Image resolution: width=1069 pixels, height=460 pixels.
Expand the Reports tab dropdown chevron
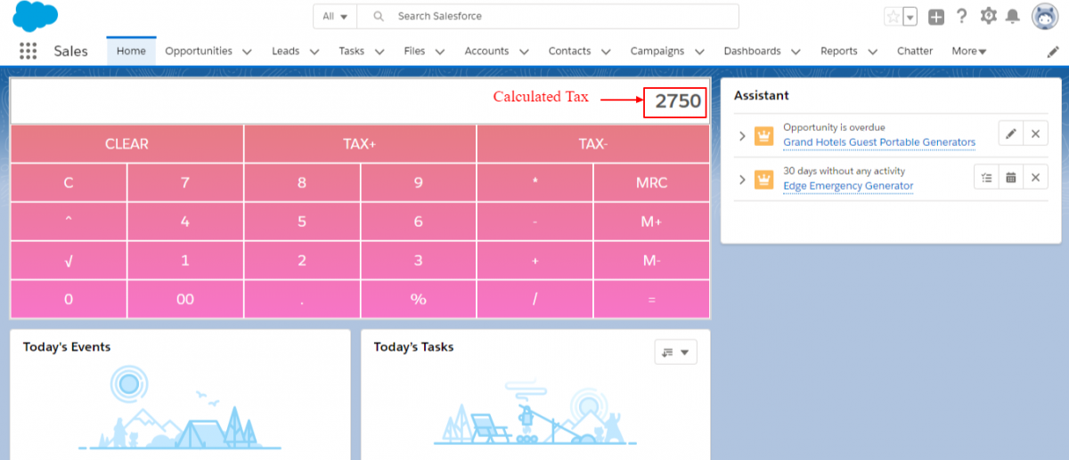[x=872, y=52]
